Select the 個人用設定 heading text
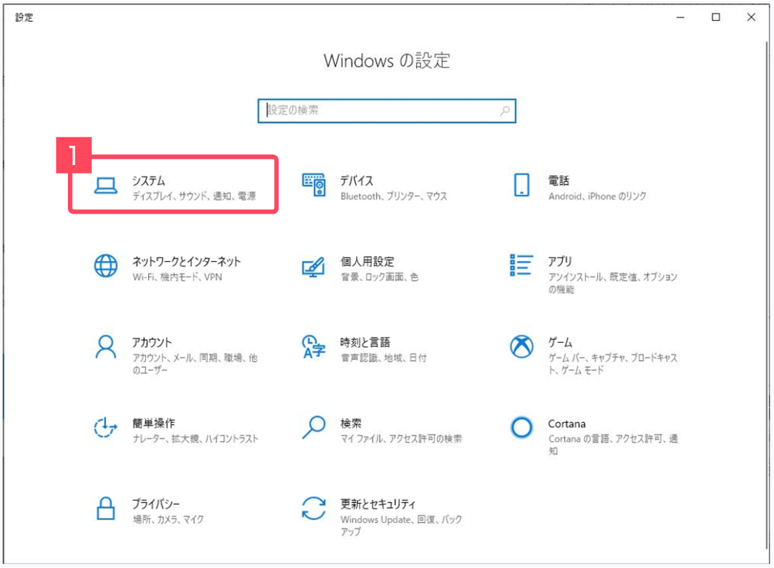The image size is (774, 568). tap(367, 262)
